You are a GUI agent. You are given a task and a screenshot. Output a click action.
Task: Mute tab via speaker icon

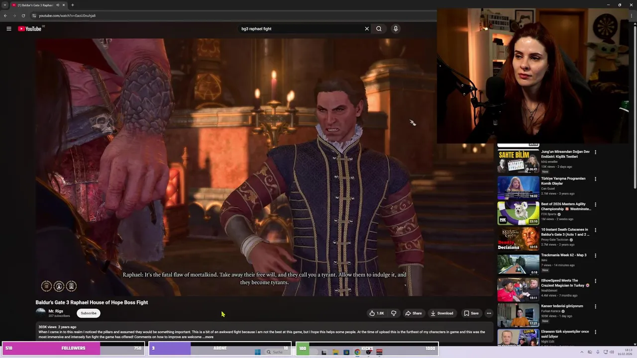click(x=58, y=5)
